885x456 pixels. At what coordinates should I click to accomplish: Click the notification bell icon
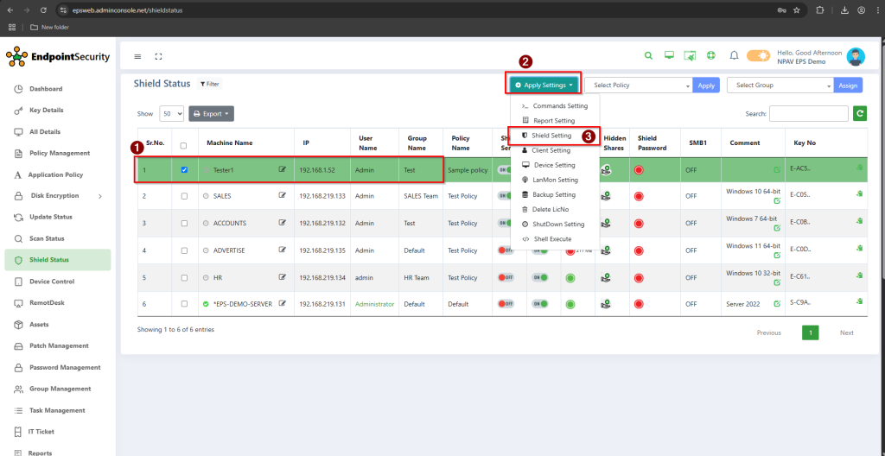coord(734,56)
